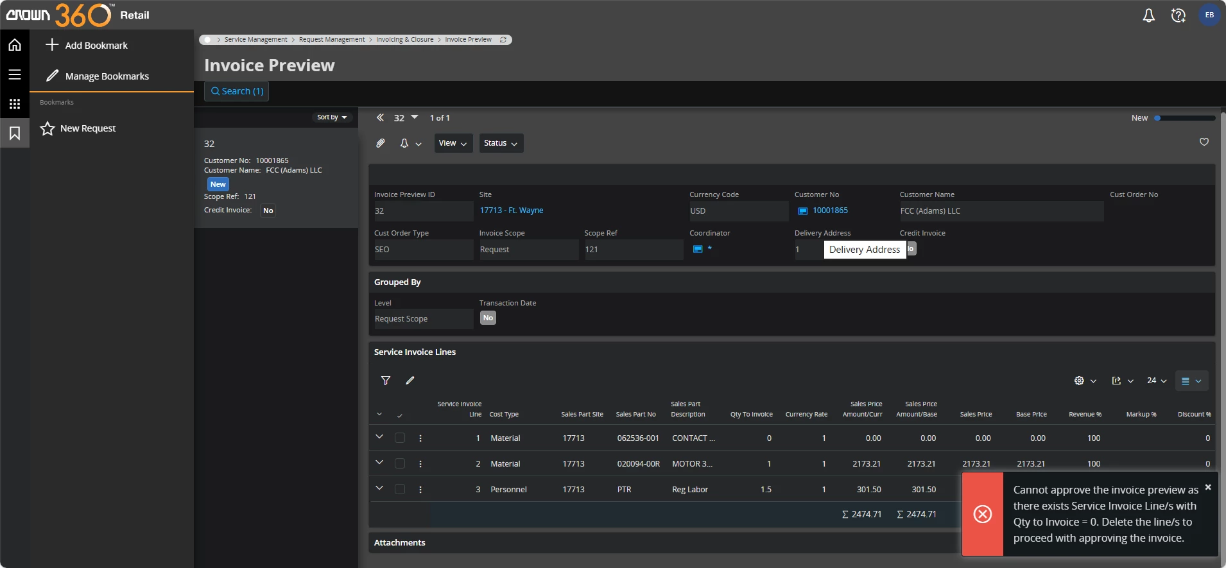The width and height of the screenshot is (1226, 568).
Task: Click the pencil edit icon in Service Invoice Lines
Action: point(410,381)
